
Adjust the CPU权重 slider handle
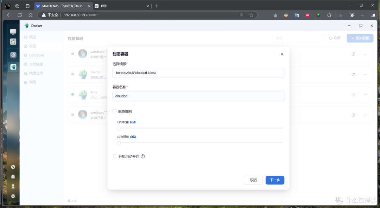click(x=119, y=128)
